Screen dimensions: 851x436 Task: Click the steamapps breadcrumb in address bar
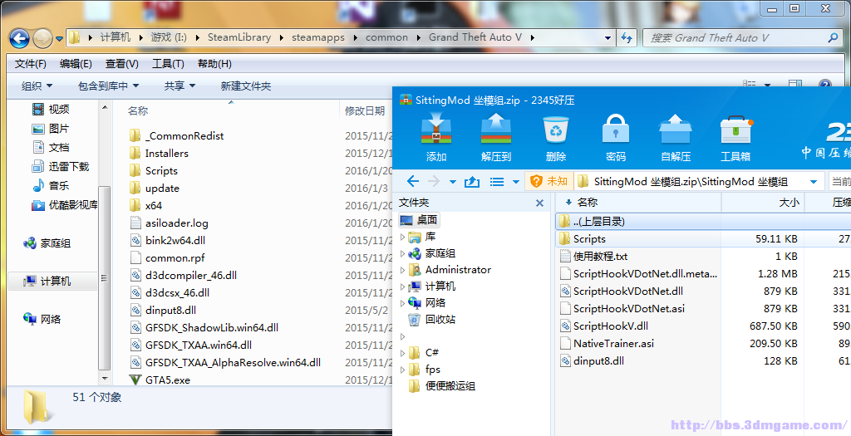[x=318, y=37]
